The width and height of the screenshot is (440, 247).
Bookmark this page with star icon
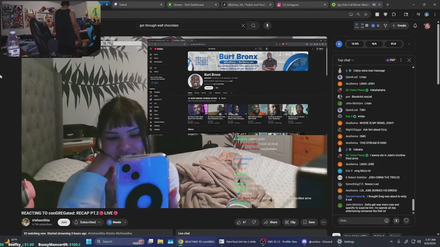[x=366, y=14]
